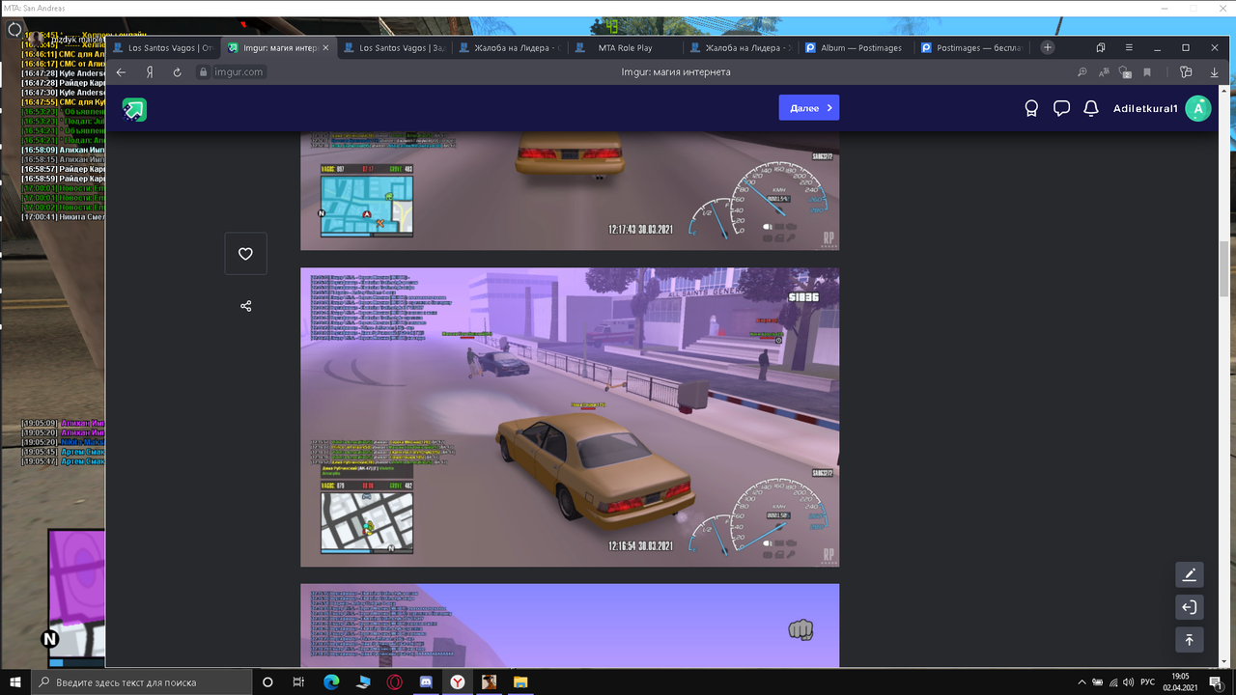Screen dimensions: 1236x695
Task: Jump to top with the up arrow button
Action: tap(1190, 639)
